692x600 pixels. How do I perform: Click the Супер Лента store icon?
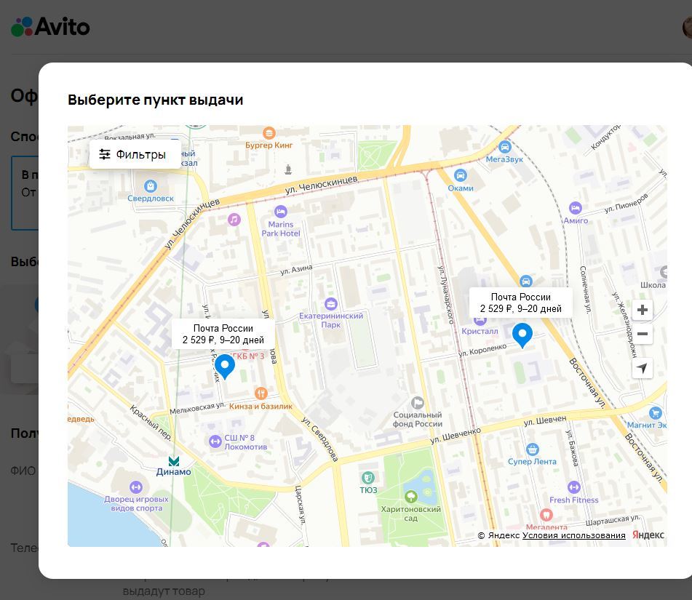click(x=532, y=449)
